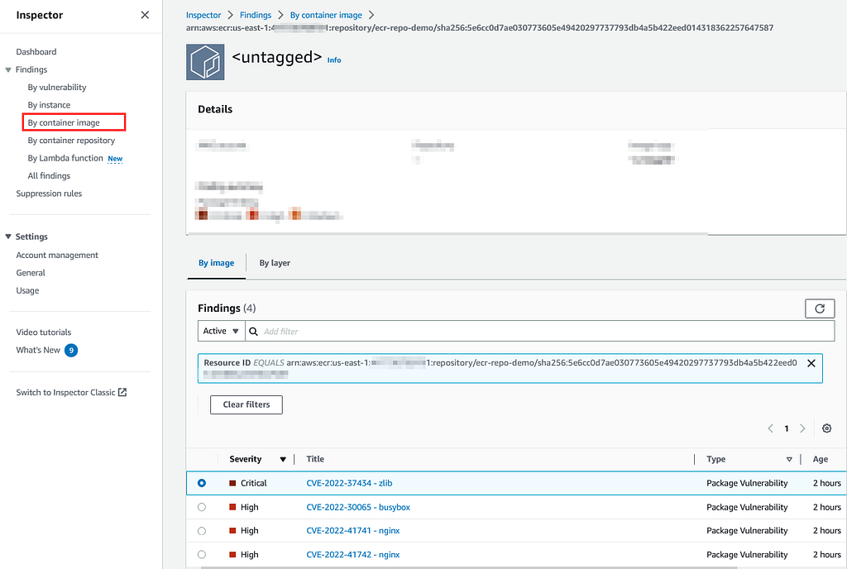Go to next findings page
Screen dimensions: 847x569
802,428
